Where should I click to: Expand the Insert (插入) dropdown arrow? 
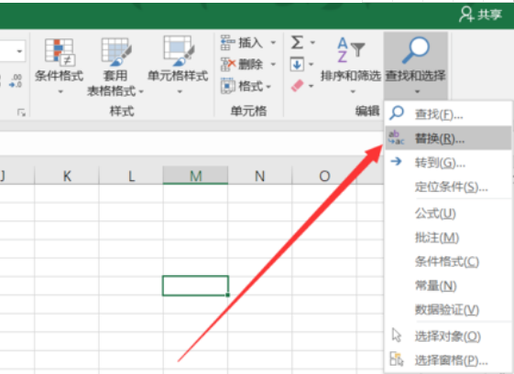[x=273, y=43]
